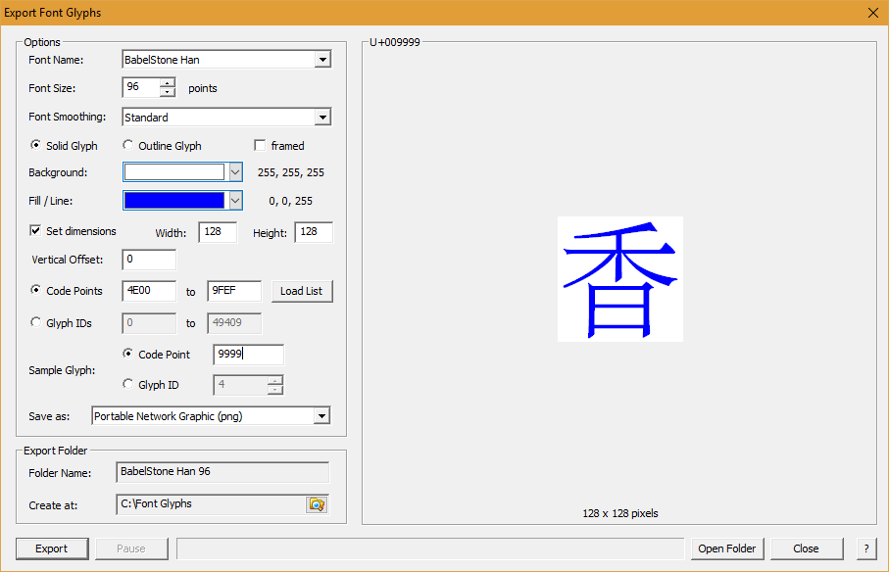Decrease font size with down spinner arrow
Image resolution: width=889 pixels, height=572 pixels.
[168, 92]
